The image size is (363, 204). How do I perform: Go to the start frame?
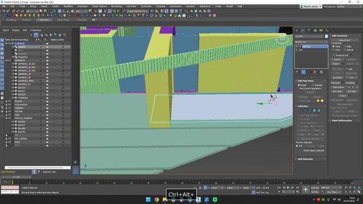(x=279, y=188)
